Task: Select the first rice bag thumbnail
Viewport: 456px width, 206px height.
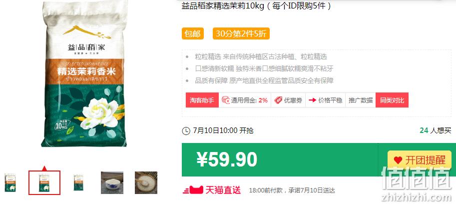Action: pos(10,182)
